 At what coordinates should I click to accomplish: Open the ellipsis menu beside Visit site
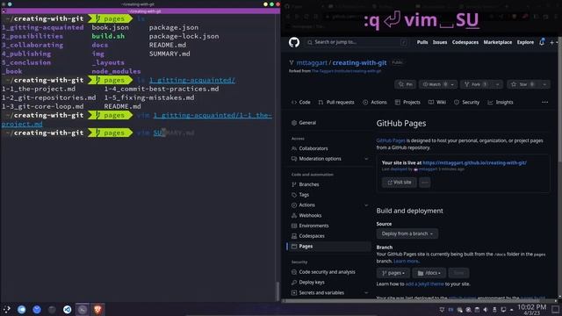click(x=425, y=183)
